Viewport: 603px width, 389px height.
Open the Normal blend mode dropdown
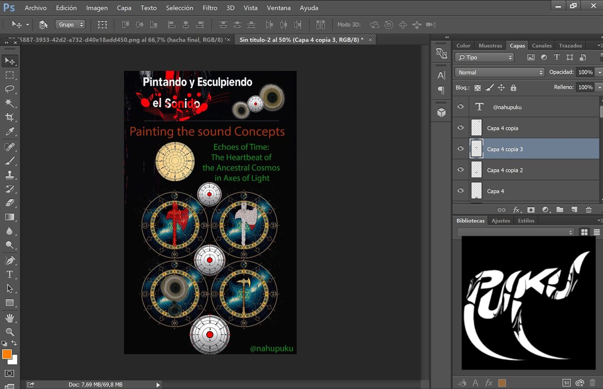500,72
